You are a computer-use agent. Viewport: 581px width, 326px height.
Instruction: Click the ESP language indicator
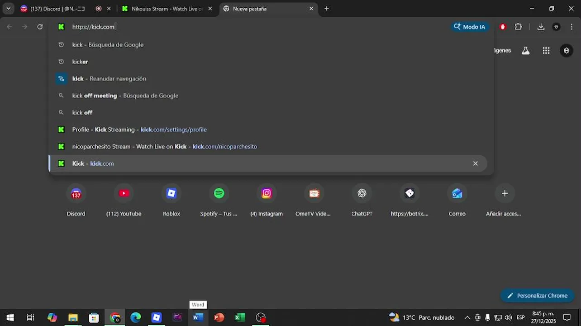click(x=521, y=317)
